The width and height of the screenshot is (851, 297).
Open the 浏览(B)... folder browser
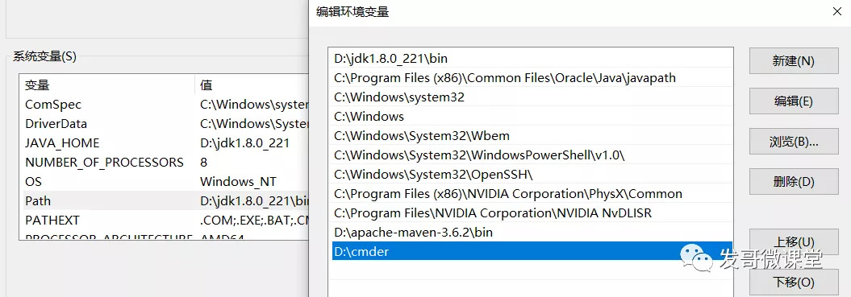pos(793,142)
